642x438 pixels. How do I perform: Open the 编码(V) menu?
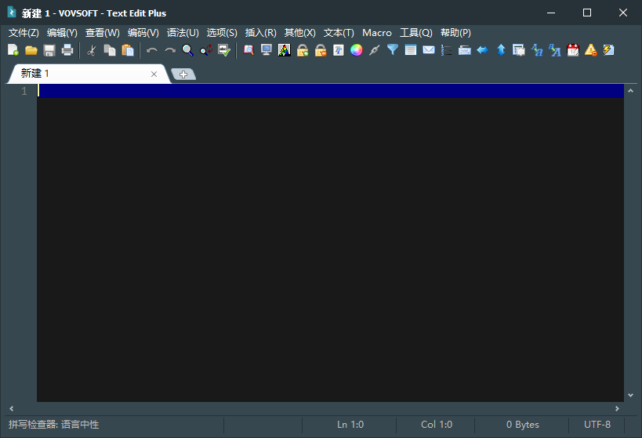pyautogui.click(x=143, y=33)
